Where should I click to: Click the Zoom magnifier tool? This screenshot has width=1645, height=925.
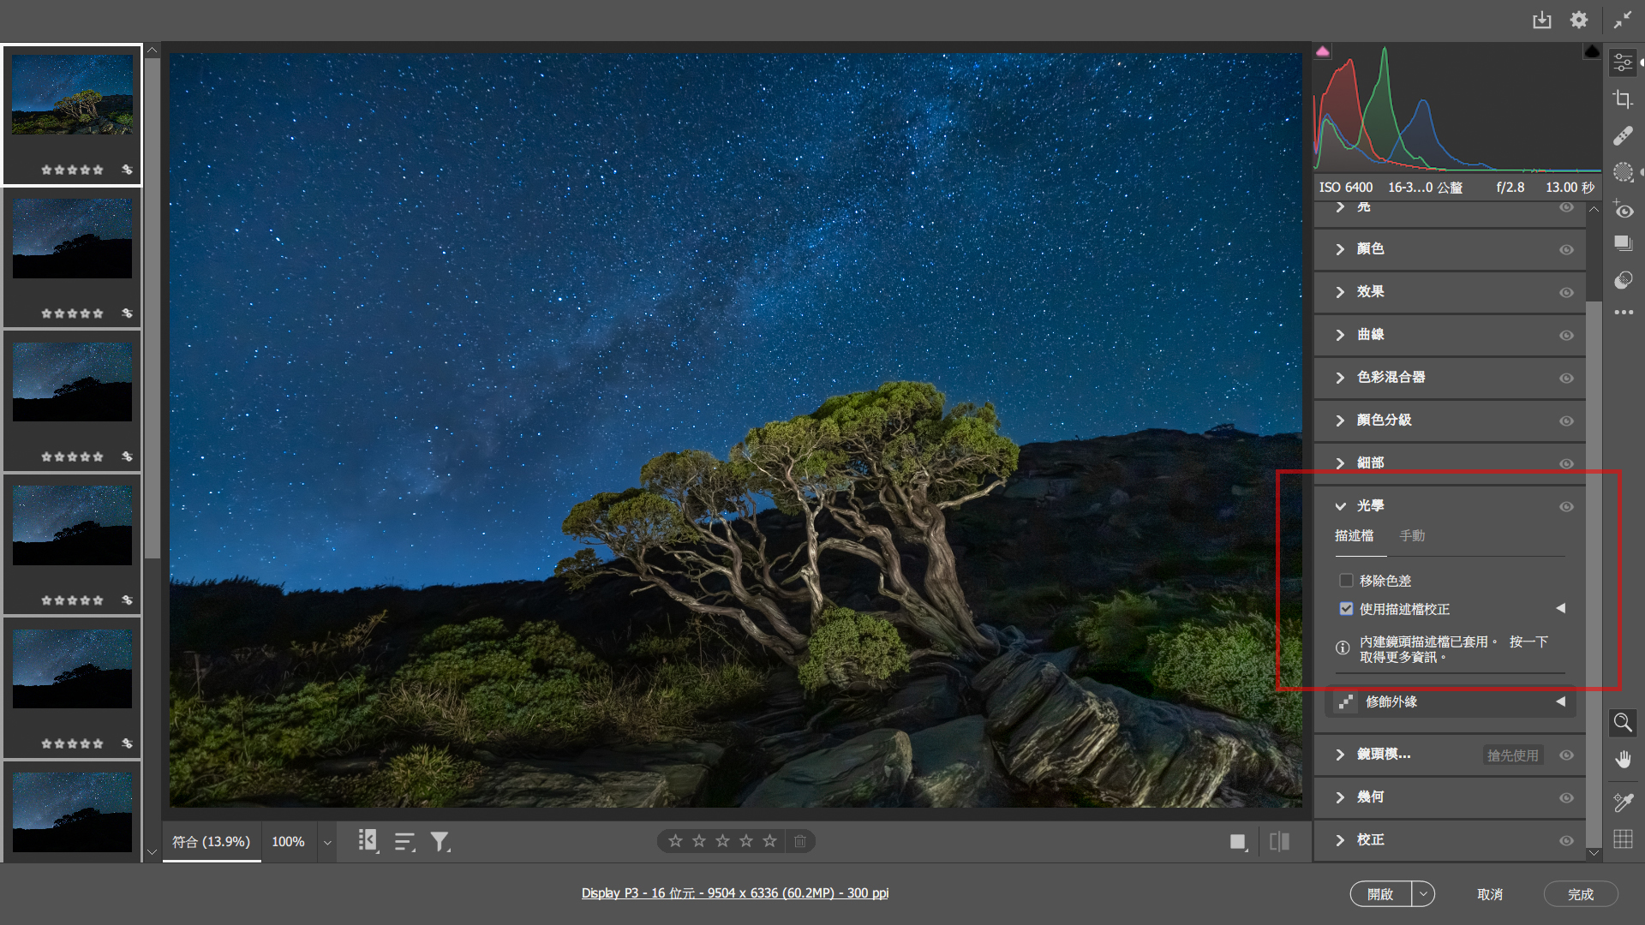click(x=1623, y=723)
